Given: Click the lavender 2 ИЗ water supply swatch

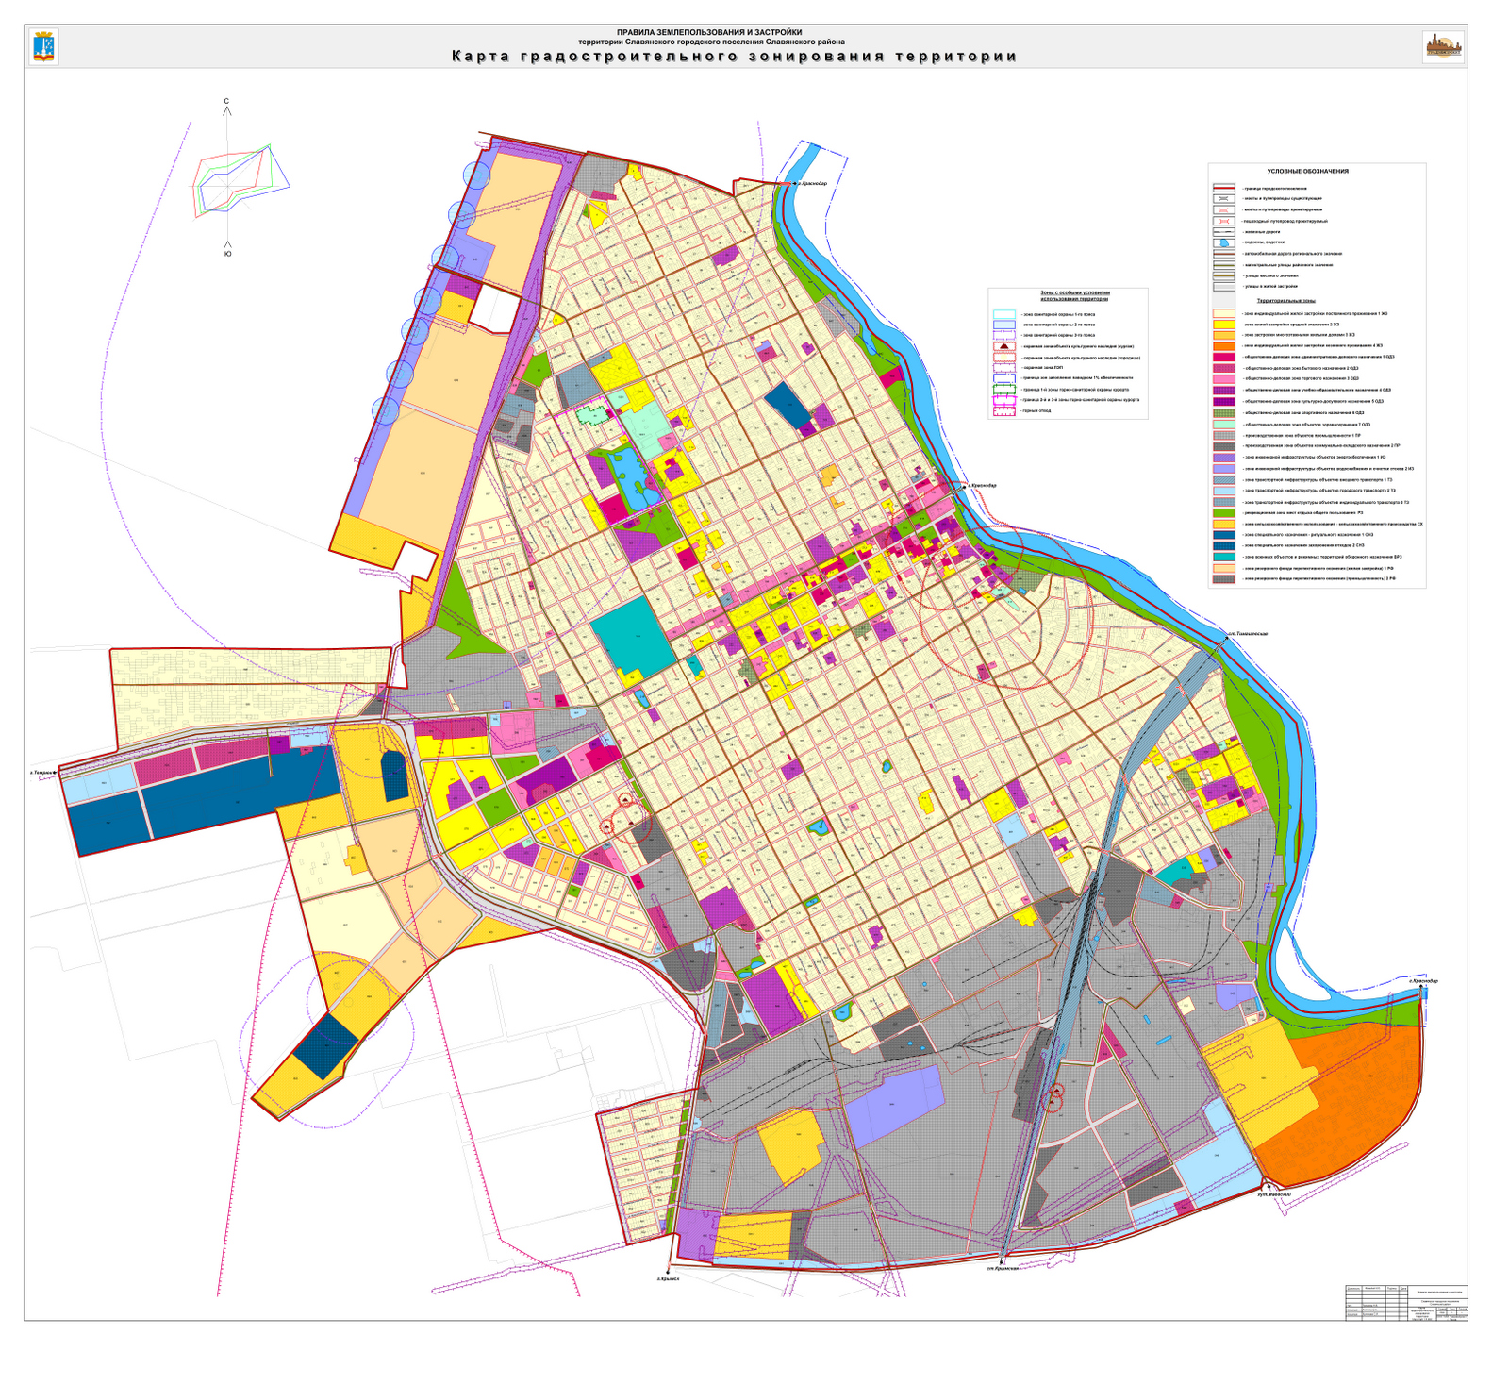Looking at the screenshot, I should coord(1224,469).
